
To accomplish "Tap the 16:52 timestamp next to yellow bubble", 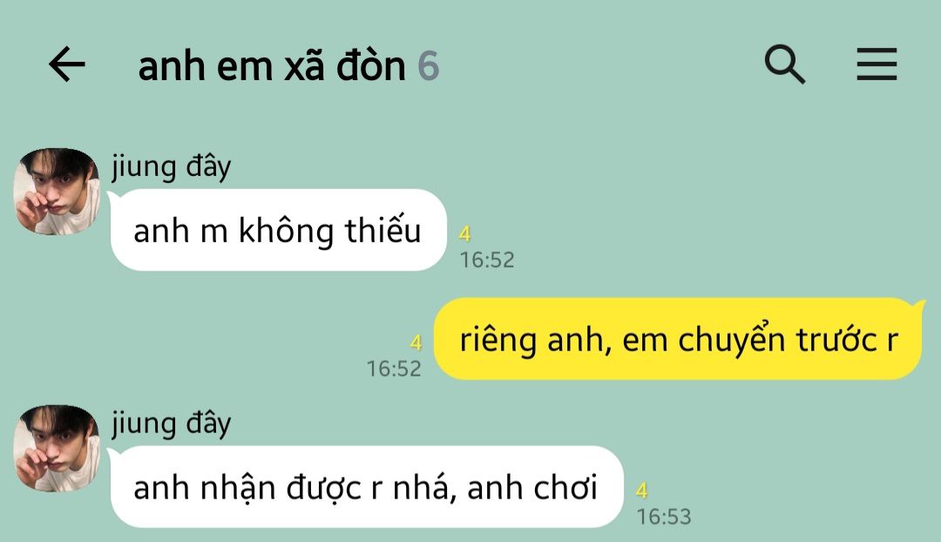I will point(394,369).
